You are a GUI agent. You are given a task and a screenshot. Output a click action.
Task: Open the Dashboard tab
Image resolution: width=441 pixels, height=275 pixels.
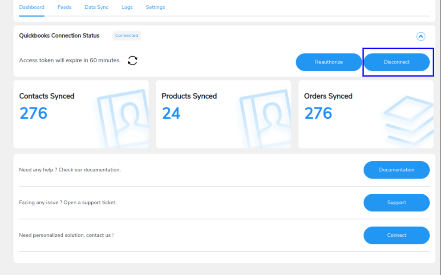point(32,7)
